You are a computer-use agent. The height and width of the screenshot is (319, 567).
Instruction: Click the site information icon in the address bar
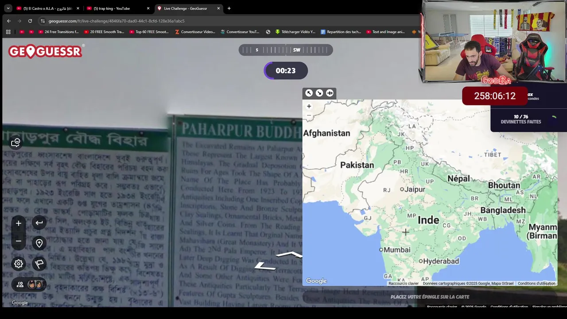click(43, 21)
